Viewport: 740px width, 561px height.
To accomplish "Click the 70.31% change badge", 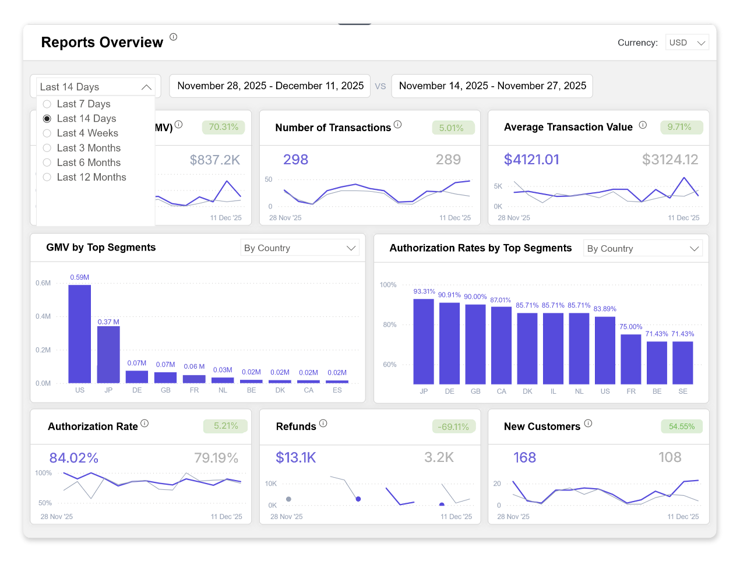I will point(224,127).
